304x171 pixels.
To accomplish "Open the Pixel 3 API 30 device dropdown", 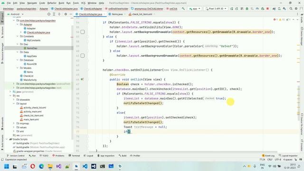I will click(x=216, y=9).
